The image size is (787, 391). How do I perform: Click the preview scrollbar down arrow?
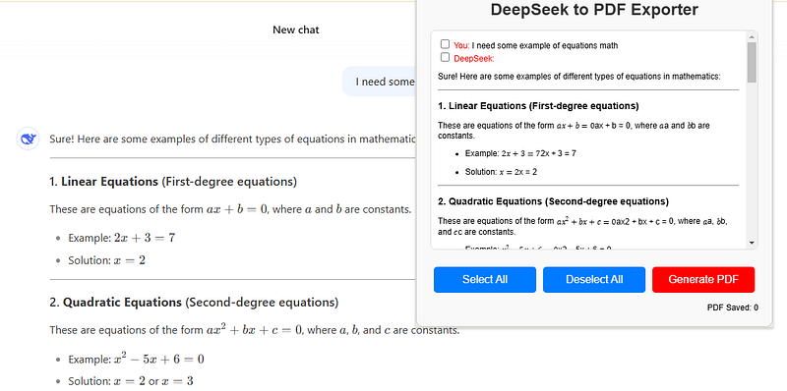click(752, 243)
